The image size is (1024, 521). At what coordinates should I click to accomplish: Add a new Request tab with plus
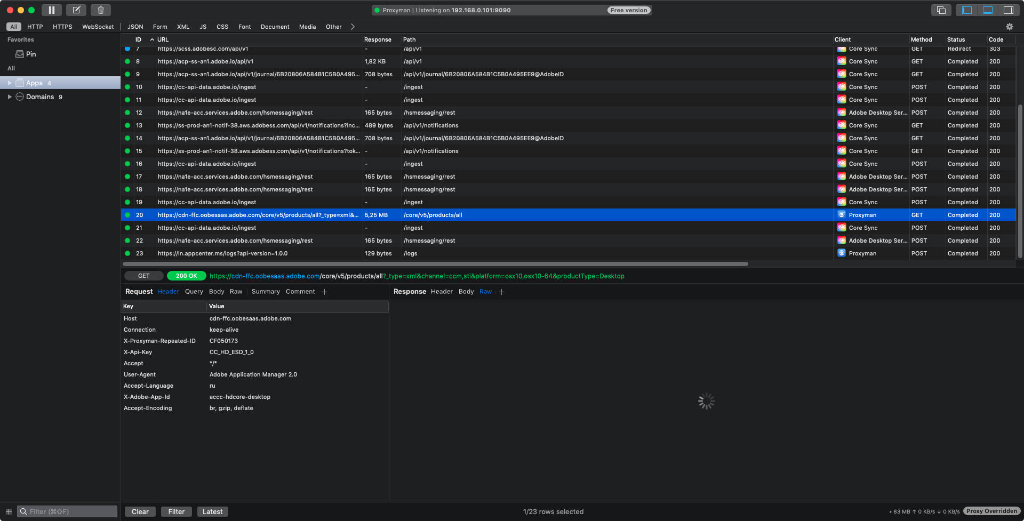click(x=324, y=292)
